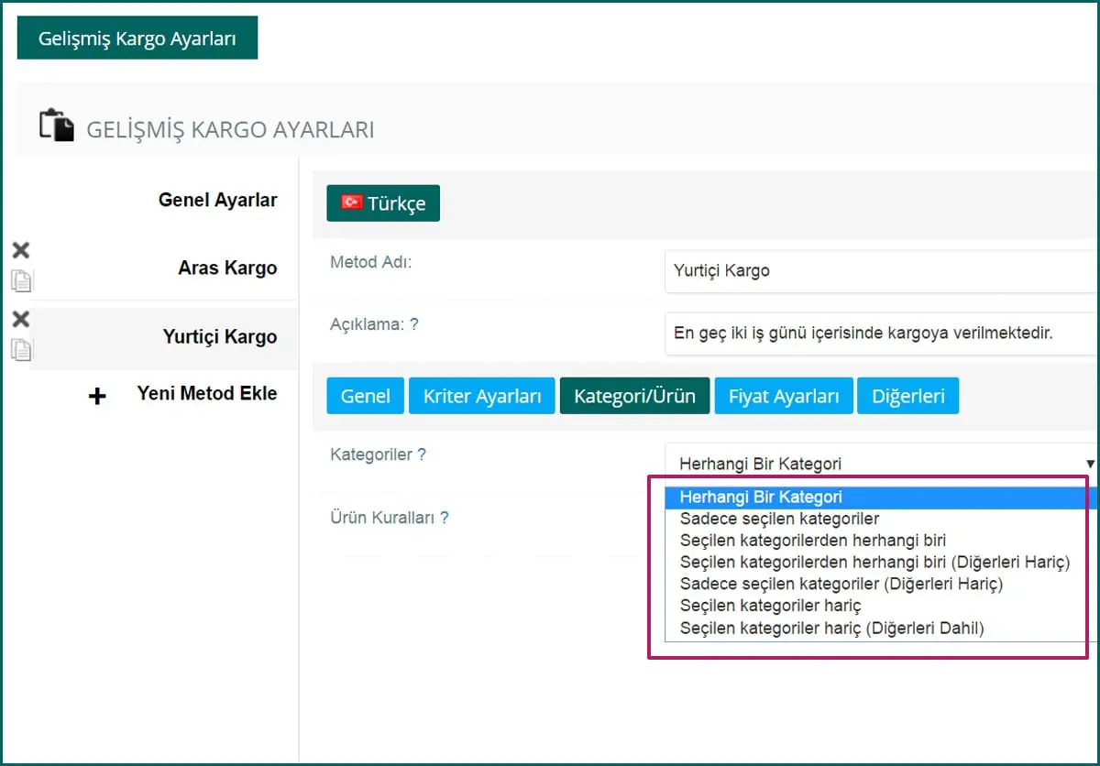Image resolution: width=1100 pixels, height=766 pixels.
Task: Go to the Diğerleri tab
Action: [907, 397]
